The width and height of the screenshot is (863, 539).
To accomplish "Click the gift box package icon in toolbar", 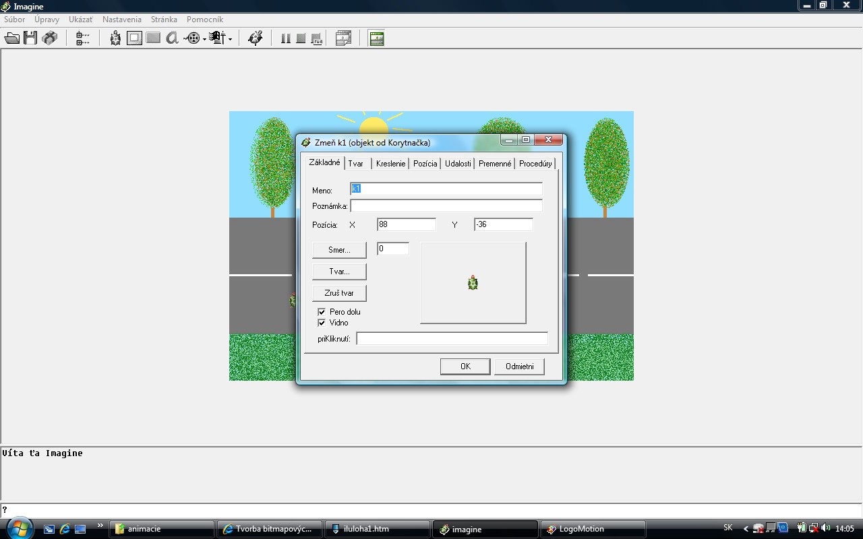I will 49,38.
